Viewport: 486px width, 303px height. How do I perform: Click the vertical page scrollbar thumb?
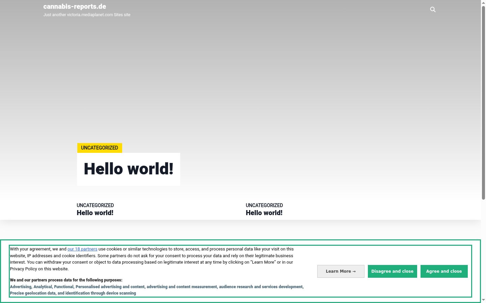(x=483, y=103)
